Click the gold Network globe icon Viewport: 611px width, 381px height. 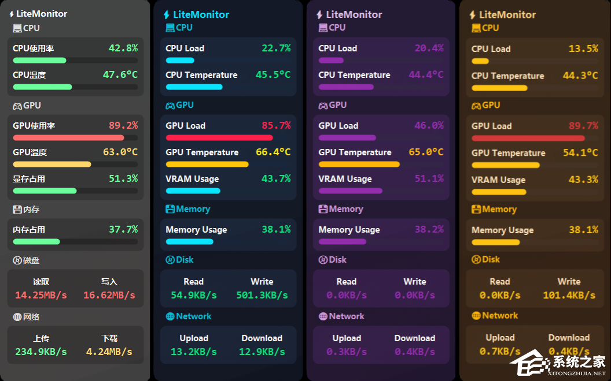(476, 315)
